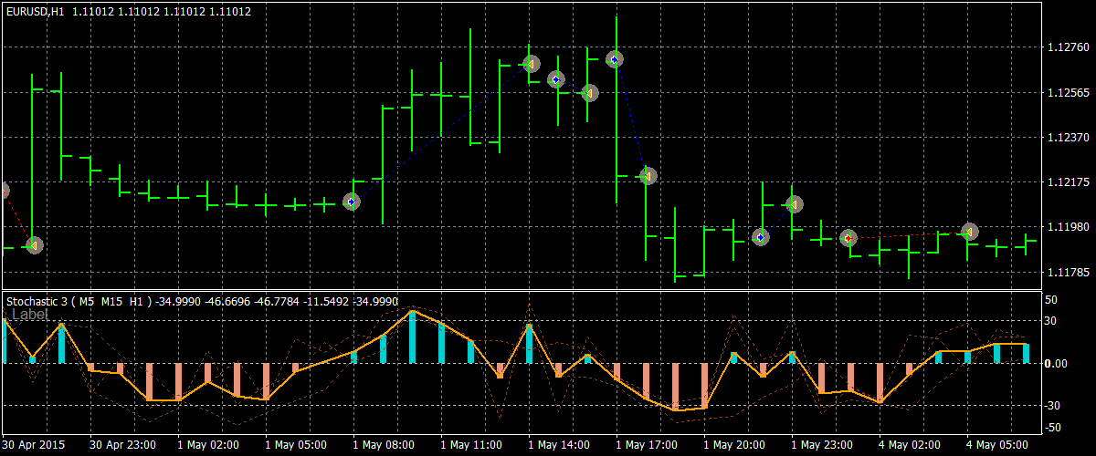The height and width of the screenshot is (456, 1096).
Task: Select the arrow marker at 1.12175 after the big drop
Action: [x=648, y=175]
